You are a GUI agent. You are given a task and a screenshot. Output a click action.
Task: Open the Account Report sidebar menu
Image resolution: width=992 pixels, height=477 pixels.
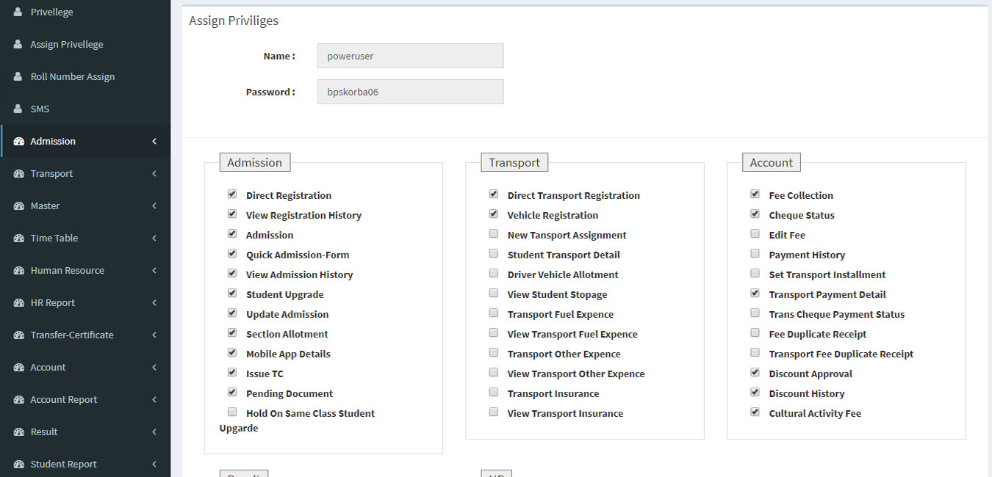click(64, 400)
